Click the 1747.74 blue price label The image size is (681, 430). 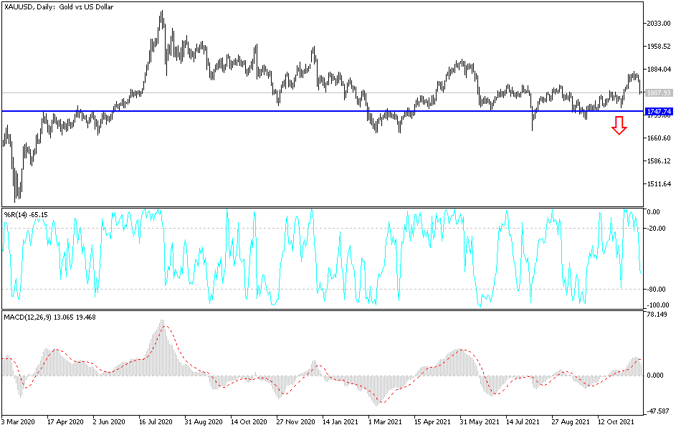pos(659,112)
